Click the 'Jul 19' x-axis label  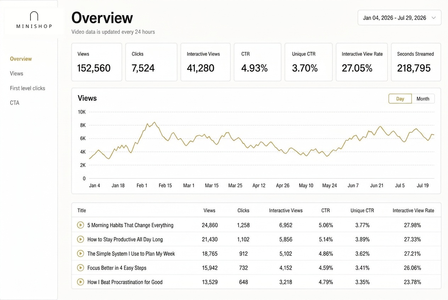pos(422,185)
